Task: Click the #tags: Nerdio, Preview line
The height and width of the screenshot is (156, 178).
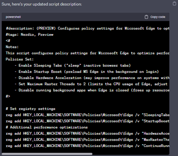Action: coord(29,35)
